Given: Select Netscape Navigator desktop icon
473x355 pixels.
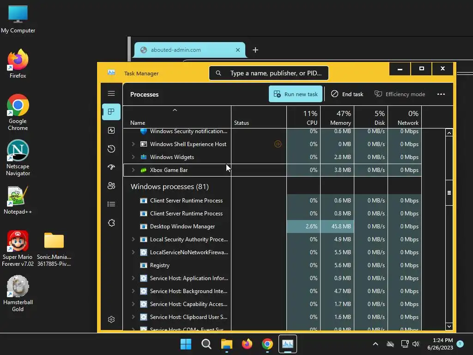Looking at the screenshot, I should (x=18, y=158).
